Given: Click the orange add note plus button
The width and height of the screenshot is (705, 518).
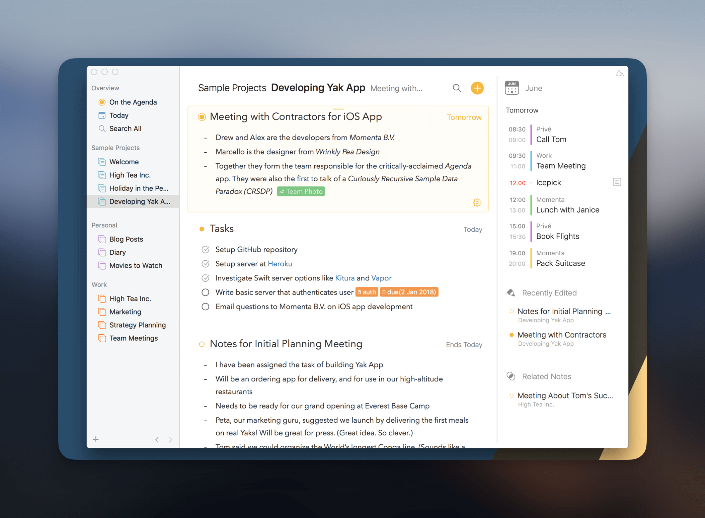Looking at the screenshot, I should tap(477, 88).
